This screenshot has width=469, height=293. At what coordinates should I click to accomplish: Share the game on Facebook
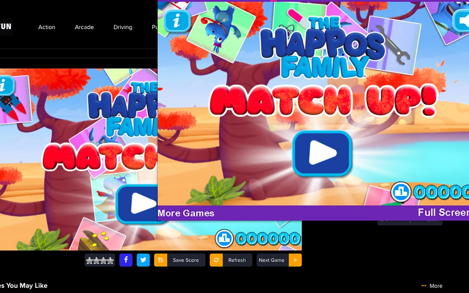(x=126, y=260)
